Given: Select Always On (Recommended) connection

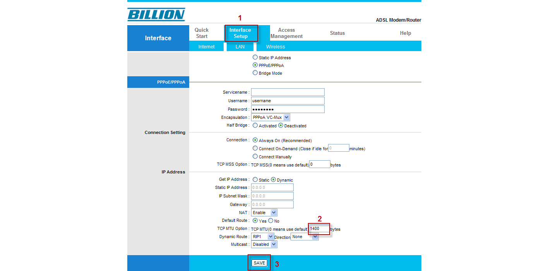Looking at the screenshot, I should pos(255,140).
